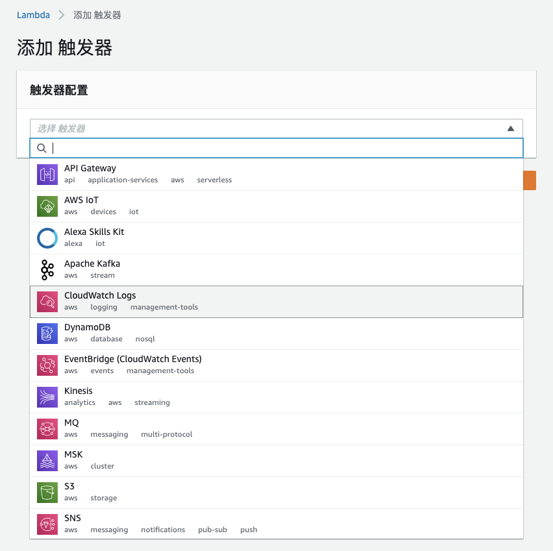This screenshot has width=553, height=551.
Task: Choose the MSK option title
Action: 73,454
